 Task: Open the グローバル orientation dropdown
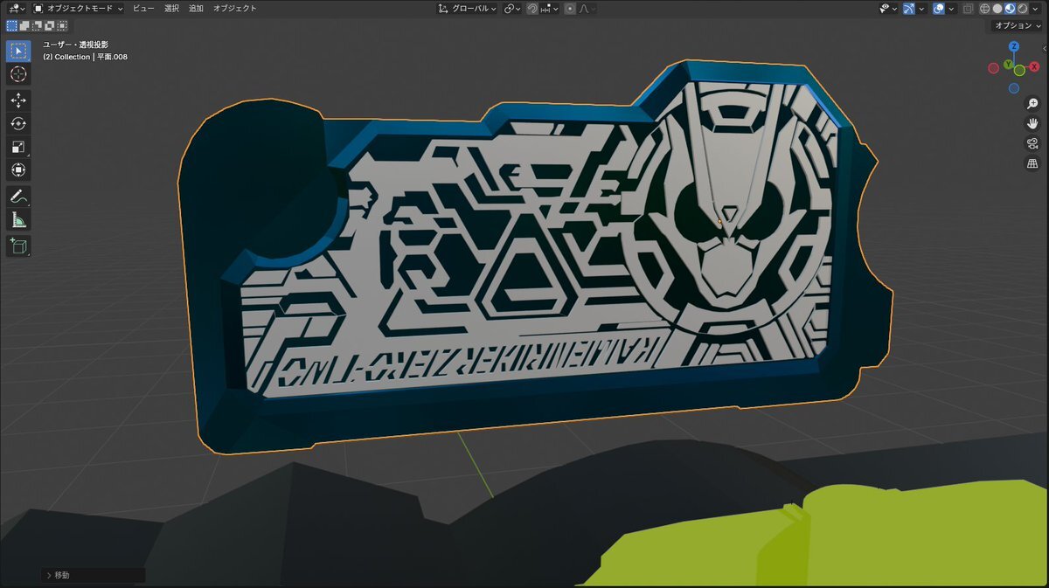click(x=468, y=9)
